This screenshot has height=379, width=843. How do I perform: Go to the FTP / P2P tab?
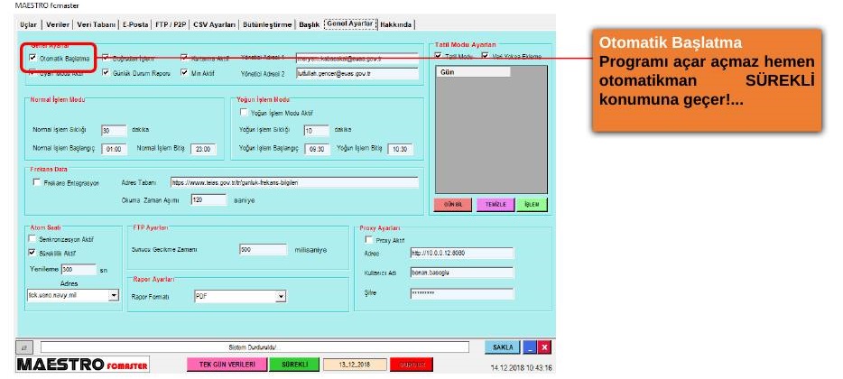point(171,24)
